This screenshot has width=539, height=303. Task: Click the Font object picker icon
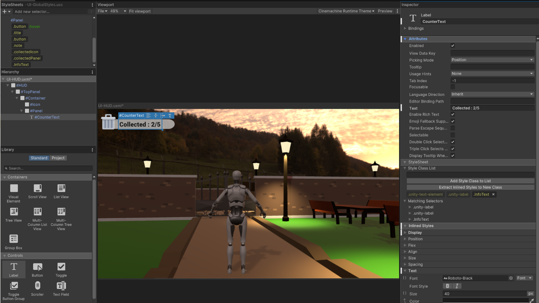[511, 278]
